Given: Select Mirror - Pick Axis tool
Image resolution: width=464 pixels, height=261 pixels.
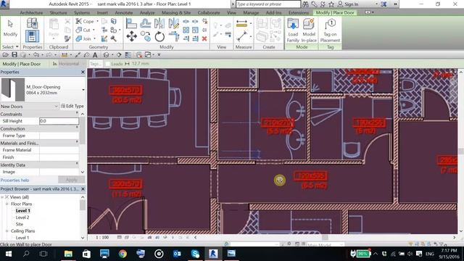Looking at the screenshot, I should pos(159,23).
